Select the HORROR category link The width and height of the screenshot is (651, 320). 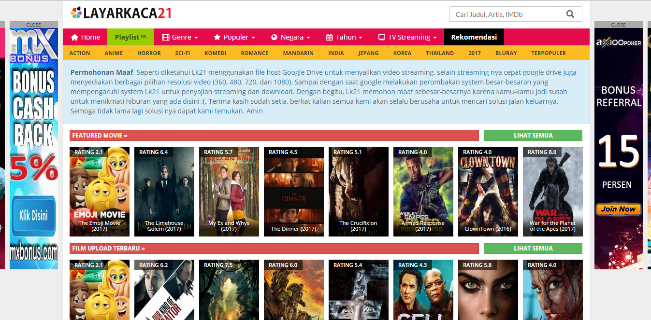149,53
